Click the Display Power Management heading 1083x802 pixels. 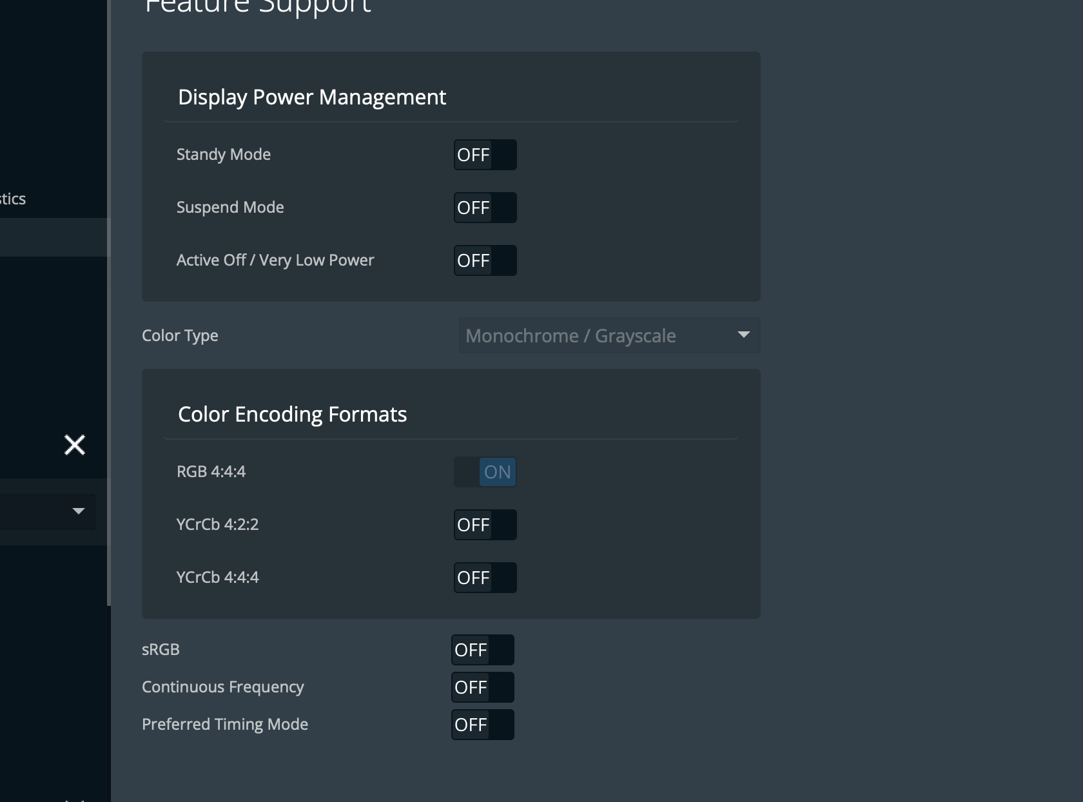[312, 97]
